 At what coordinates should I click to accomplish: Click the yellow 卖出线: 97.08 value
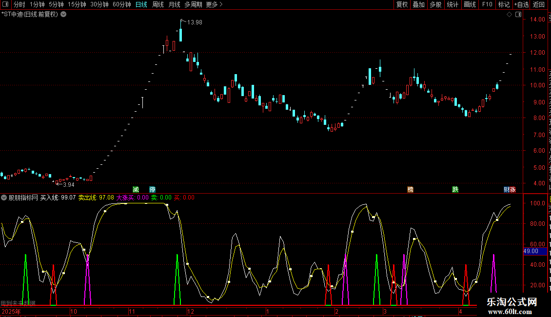point(96,198)
